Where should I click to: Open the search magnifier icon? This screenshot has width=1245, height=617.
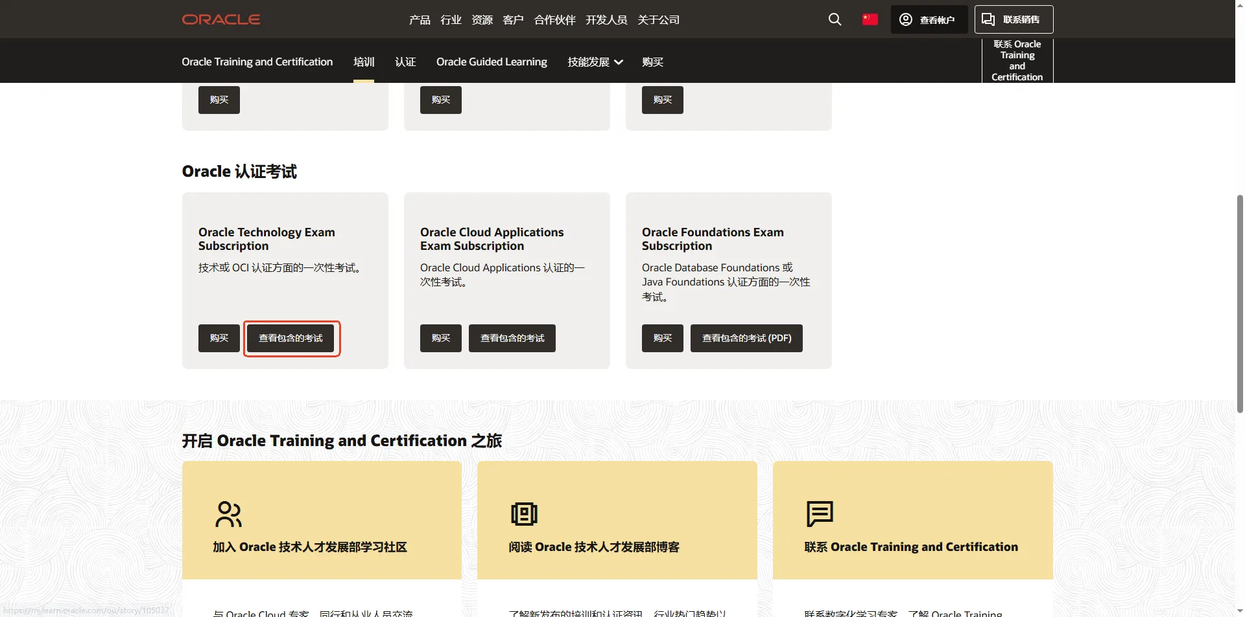point(835,19)
